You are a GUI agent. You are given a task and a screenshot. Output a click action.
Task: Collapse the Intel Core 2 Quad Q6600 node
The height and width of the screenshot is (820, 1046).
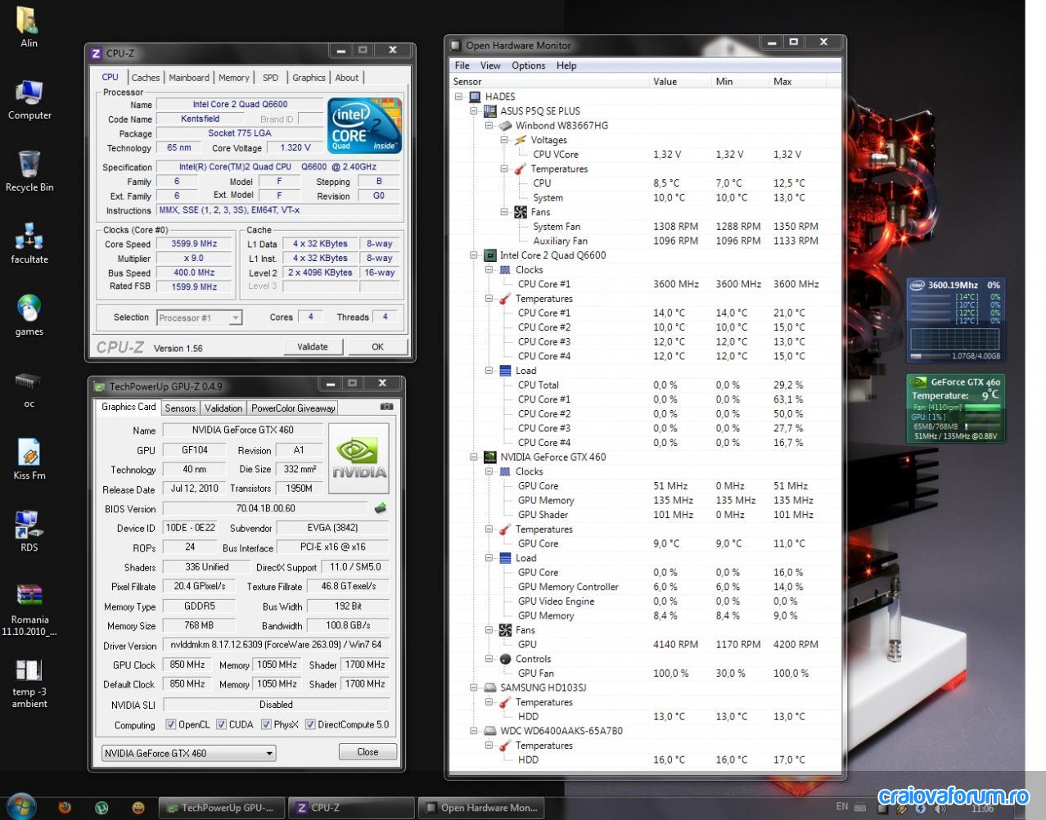click(474, 255)
